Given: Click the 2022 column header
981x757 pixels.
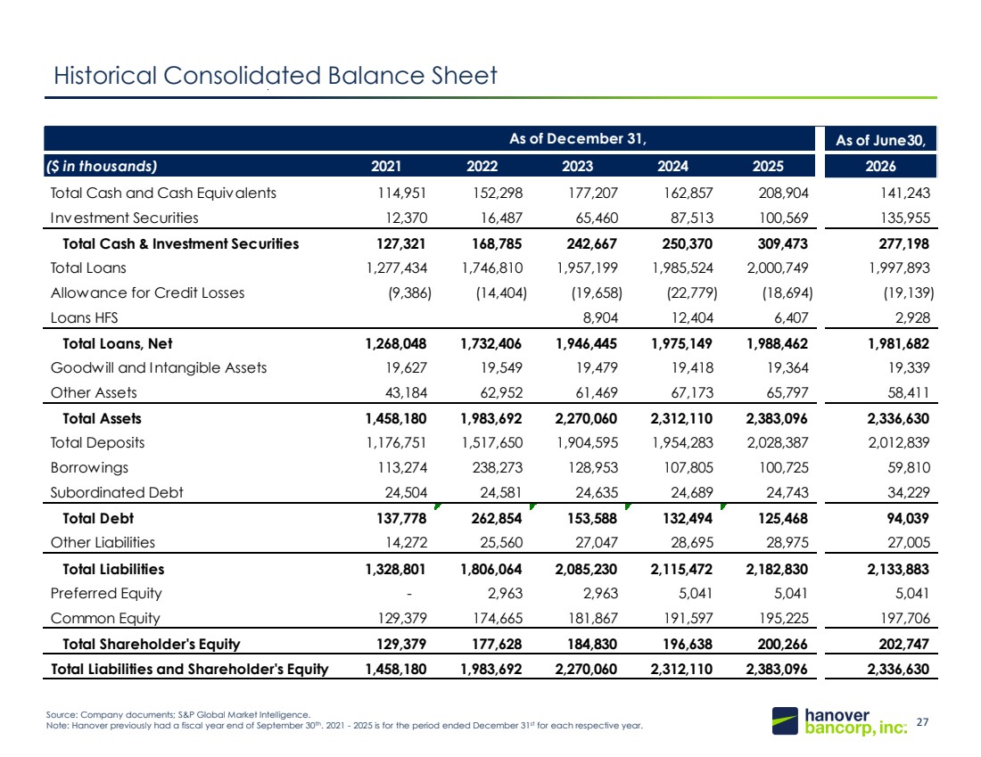Looking at the screenshot, I should 482,167.
